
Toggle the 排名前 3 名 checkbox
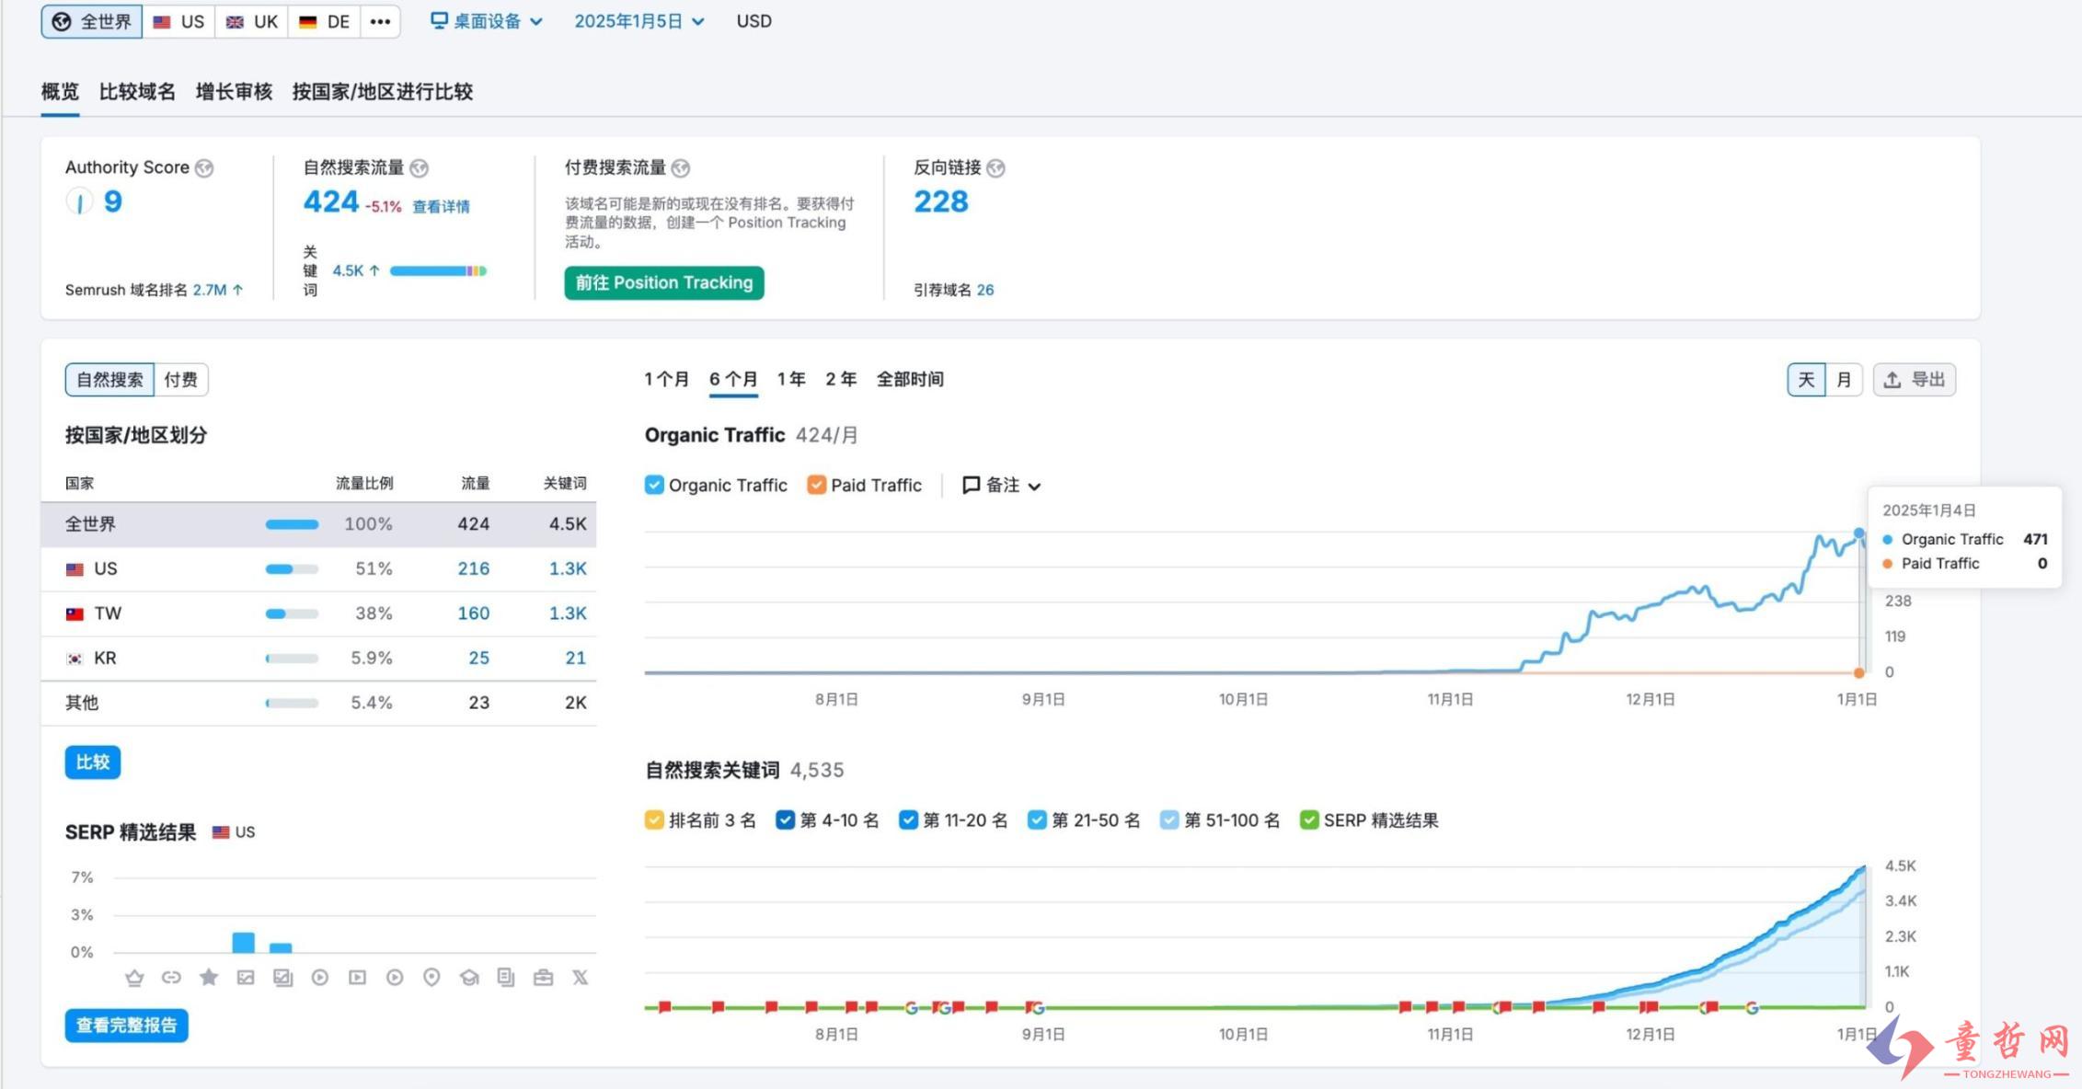tap(654, 820)
